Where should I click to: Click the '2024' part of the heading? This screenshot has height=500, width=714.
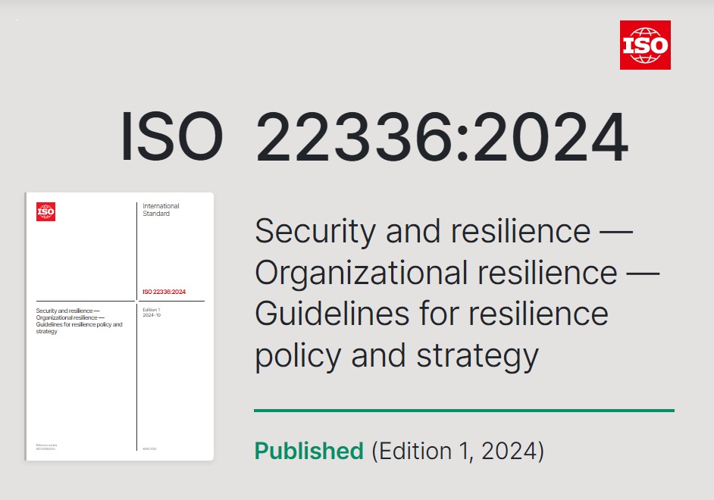click(x=552, y=137)
